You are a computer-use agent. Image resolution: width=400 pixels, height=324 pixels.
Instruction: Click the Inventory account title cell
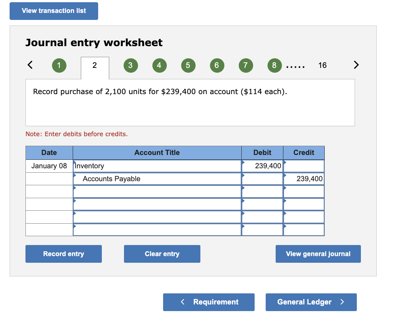click(157, 166)
